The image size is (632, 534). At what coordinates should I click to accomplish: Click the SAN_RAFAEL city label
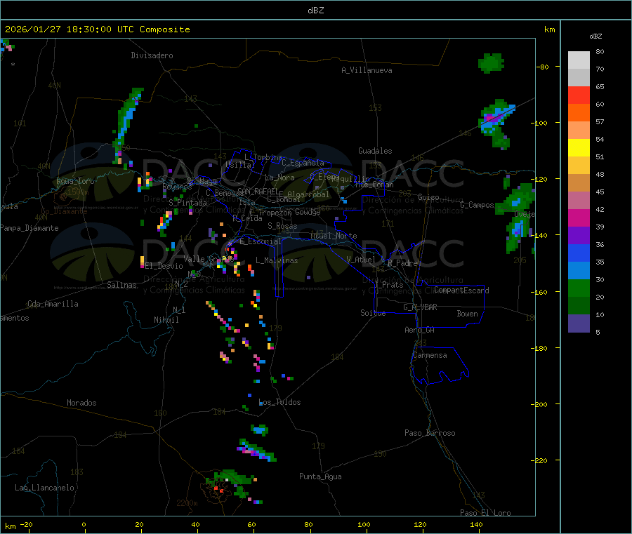point(258,191)
